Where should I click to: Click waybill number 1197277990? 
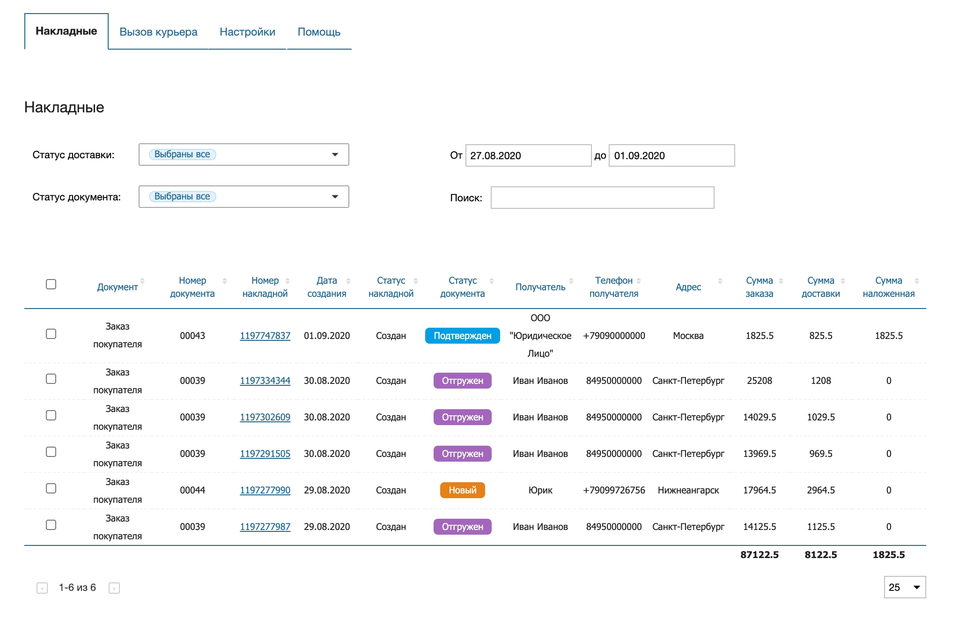pos(265,490)
